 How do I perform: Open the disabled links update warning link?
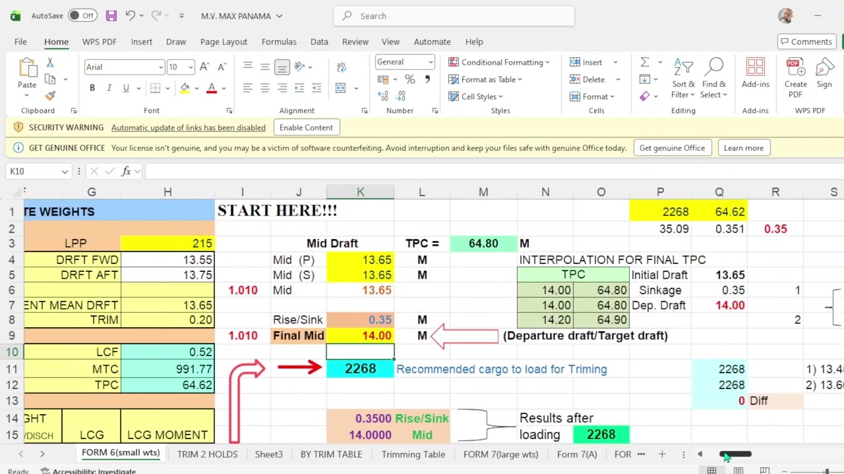189,128
